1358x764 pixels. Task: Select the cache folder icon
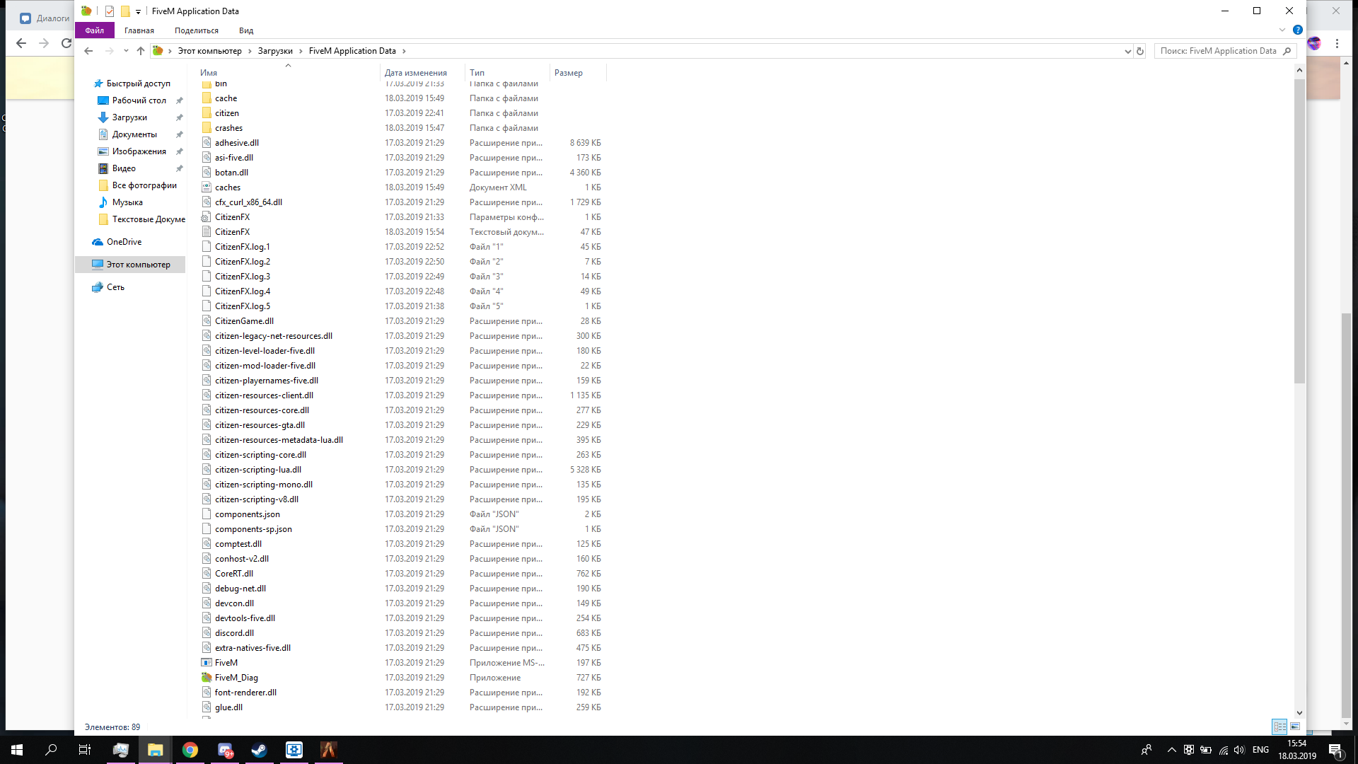pyautogui.click(x=207, y=98)
